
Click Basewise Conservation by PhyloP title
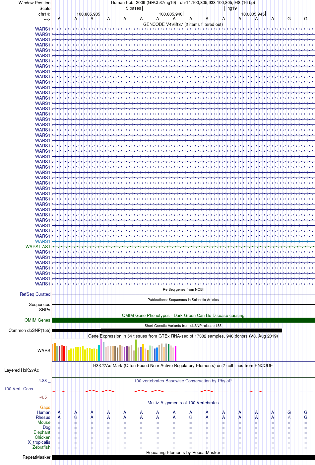point(183,381)
